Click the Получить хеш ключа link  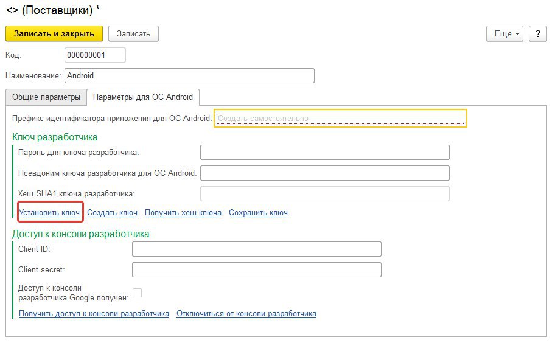(x=183, y=212)
